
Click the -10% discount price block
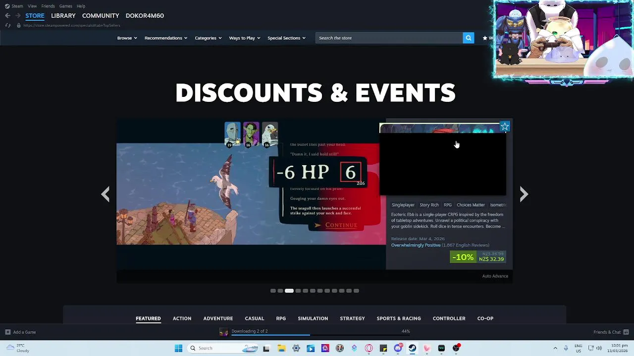click(x=478, y=257)
